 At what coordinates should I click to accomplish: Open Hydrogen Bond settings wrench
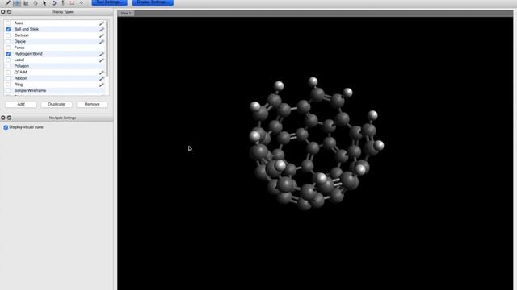pyautogui.click(x=102, y=54)
